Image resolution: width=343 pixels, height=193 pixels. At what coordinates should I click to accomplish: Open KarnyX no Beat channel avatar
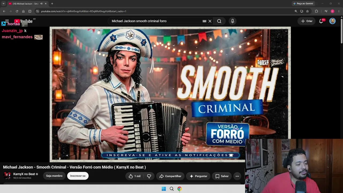[x=7, y=176]
